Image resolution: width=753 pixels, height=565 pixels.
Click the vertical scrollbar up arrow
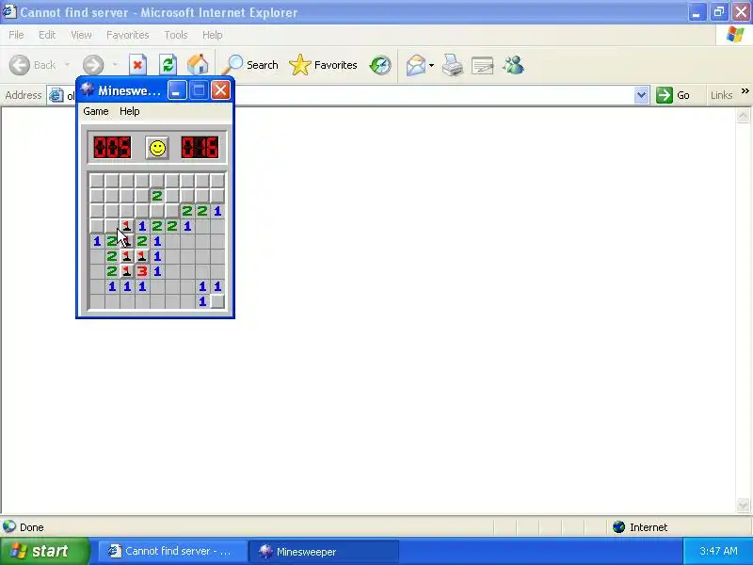pos(743,116)
